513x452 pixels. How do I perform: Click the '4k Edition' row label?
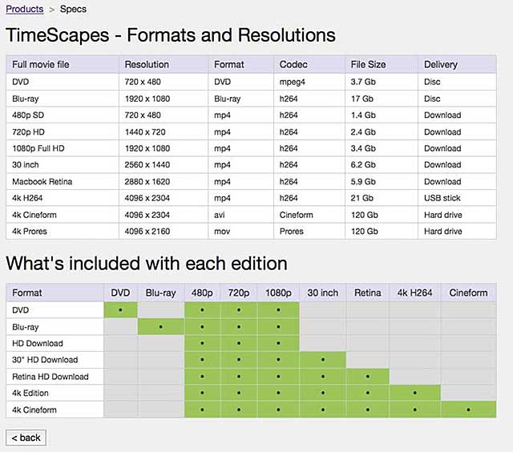(30, 393)
